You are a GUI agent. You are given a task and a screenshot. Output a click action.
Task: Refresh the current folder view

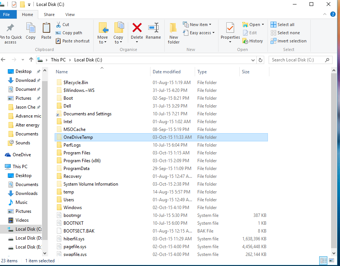260,60
